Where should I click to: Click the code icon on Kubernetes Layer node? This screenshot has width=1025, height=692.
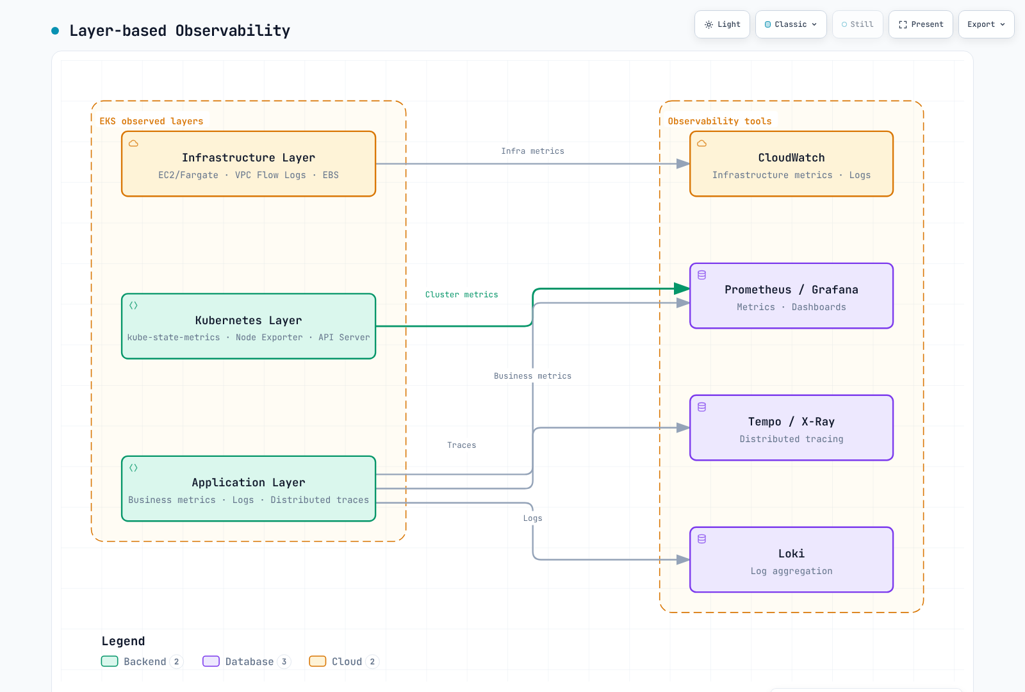(x=133, y=306)
